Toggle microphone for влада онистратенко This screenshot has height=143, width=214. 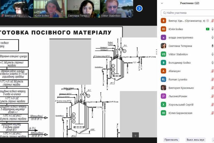pos(212,37)
